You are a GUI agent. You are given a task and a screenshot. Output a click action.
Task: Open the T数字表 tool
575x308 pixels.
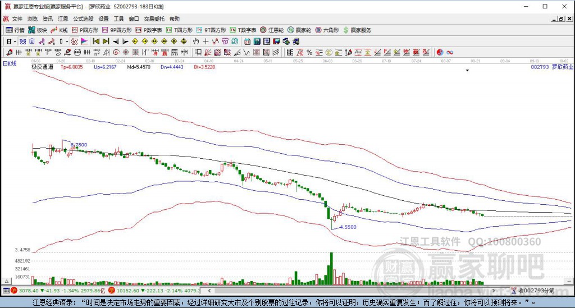(x=243, y=30)
